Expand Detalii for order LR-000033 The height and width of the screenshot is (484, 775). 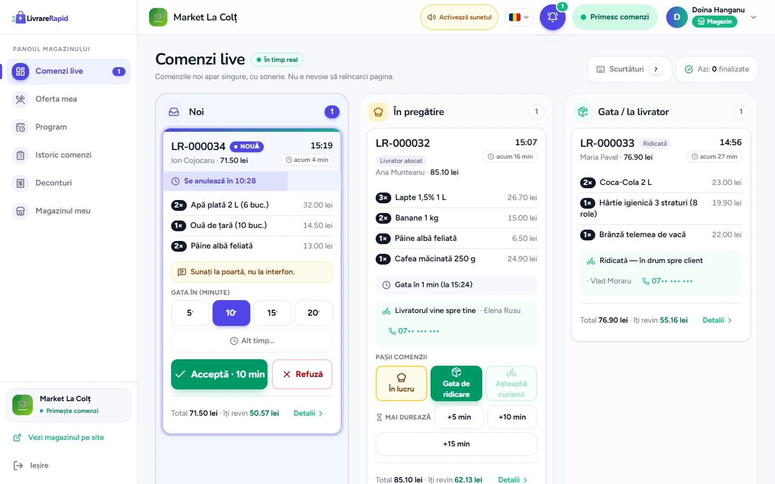click(x=717, y=321)
